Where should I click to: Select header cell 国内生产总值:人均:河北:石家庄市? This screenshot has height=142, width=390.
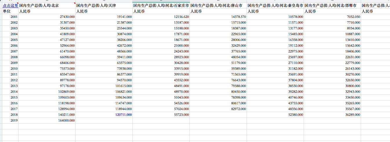point(161,5)
